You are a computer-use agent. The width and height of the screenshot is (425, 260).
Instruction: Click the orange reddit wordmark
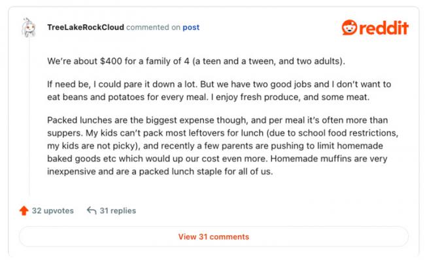coord(384,28)
